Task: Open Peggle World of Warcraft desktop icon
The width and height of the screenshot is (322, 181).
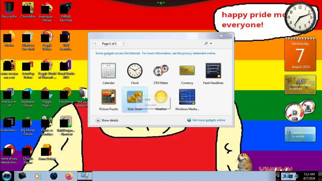Action: [47, 69]
